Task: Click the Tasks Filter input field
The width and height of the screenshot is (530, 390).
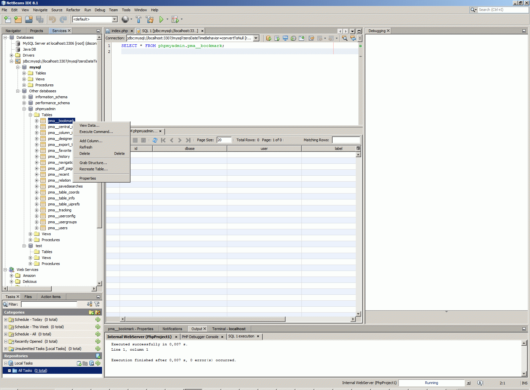Action: [49, 304]
